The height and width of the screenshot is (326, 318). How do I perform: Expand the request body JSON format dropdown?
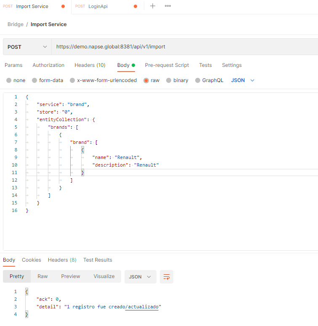click(243, 80)
